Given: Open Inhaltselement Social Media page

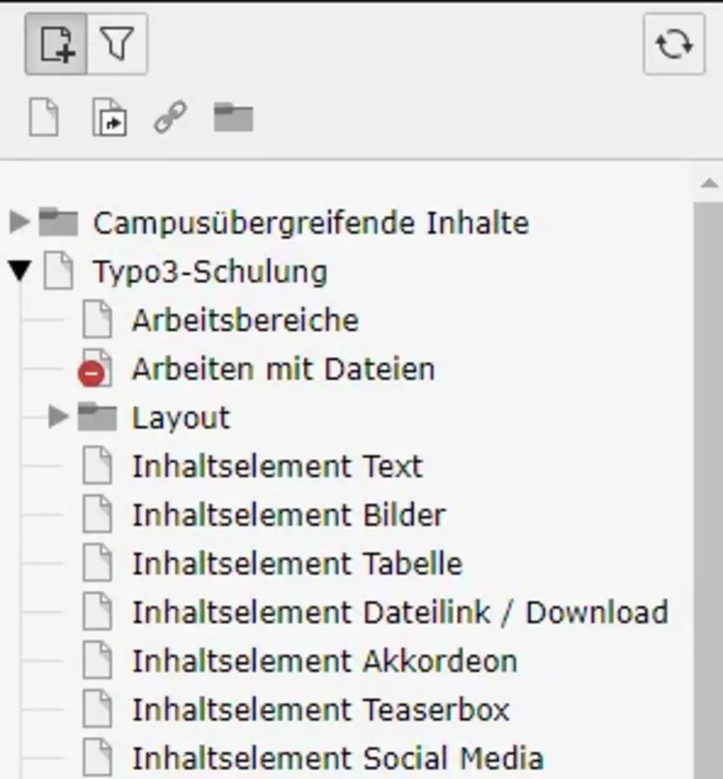Looking at the screenshot, I should tap(337, 758).
